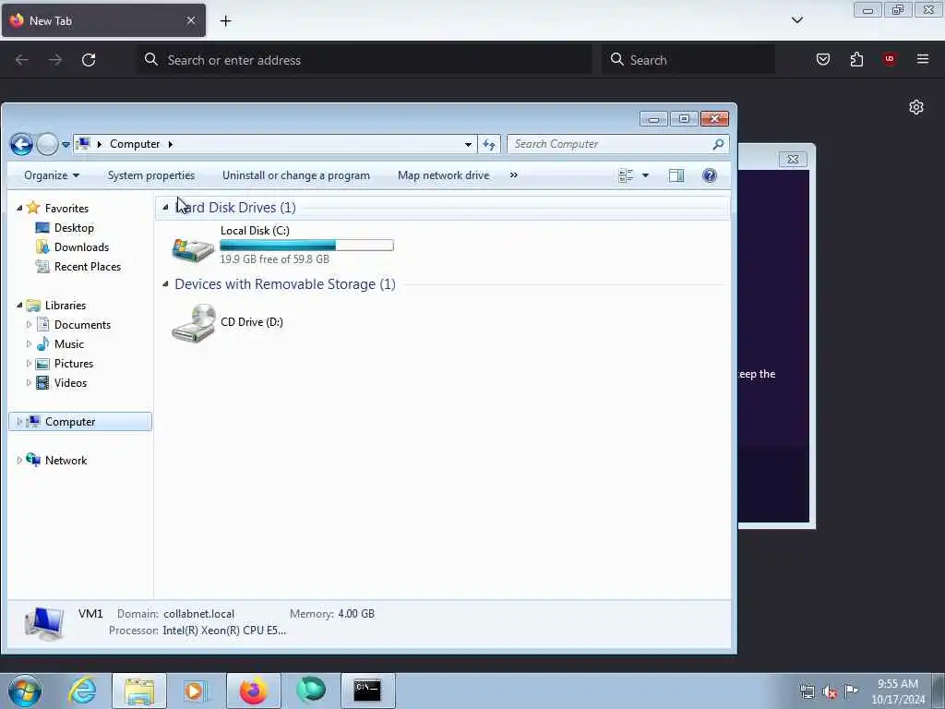Click the network tray icon

pyautogui.click(x=807, y=691)
